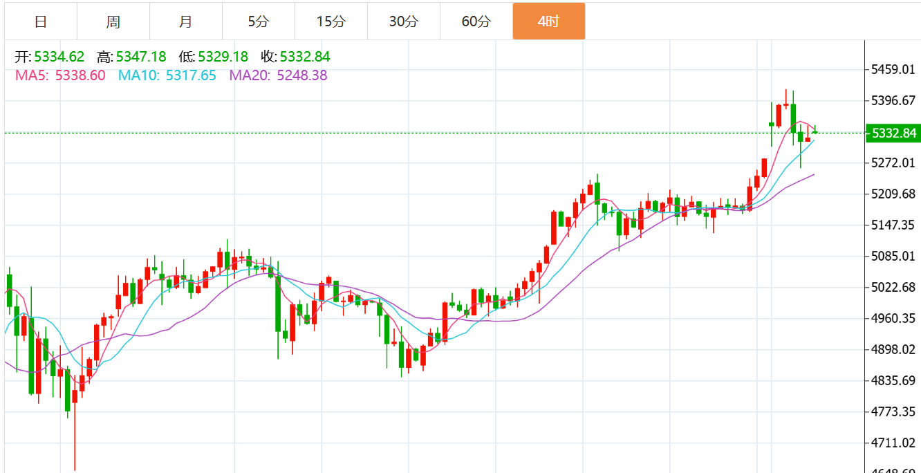Image resolution: width=921 pixels, height=473 pixels.
Task: Click the 4711.02 price axis label
Action: [x=893, y=443]
